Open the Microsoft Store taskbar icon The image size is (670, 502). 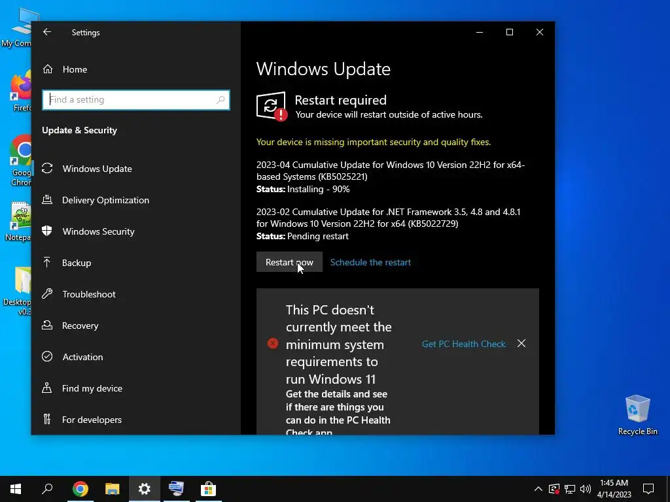click(x=208, y=489)
